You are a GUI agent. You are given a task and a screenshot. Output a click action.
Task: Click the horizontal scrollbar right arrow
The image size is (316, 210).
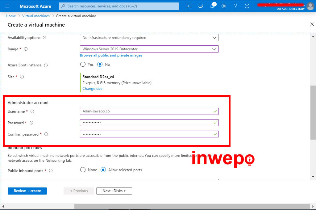coord(313,206)
